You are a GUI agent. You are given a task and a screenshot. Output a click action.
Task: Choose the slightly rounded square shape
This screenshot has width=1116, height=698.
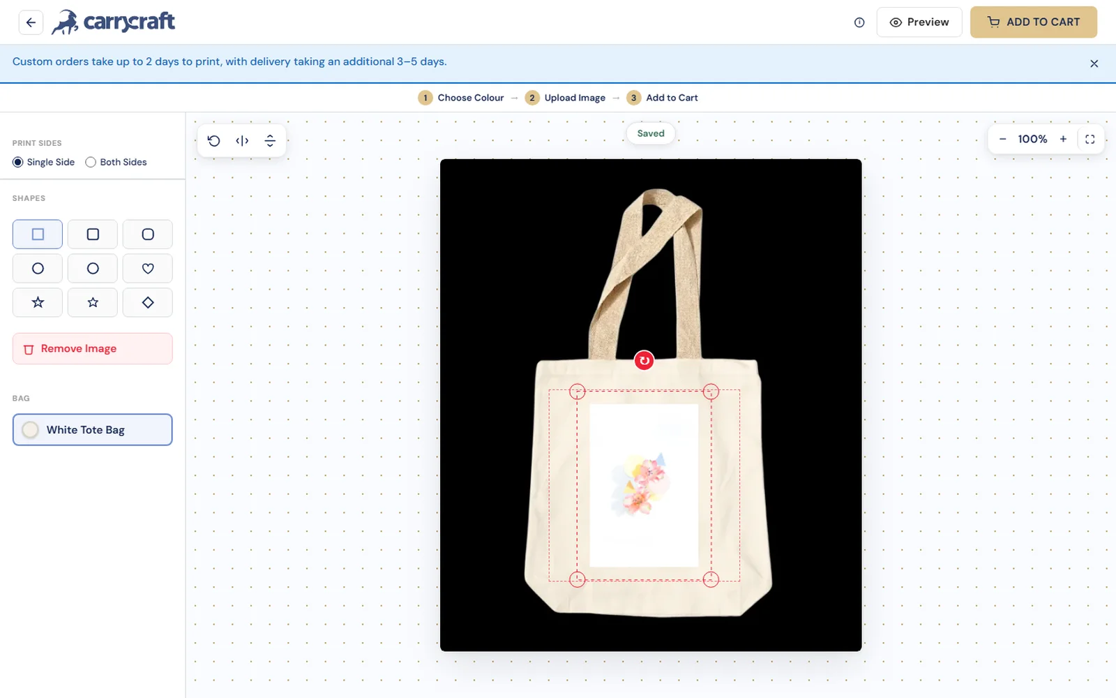(x=93, y=235)
